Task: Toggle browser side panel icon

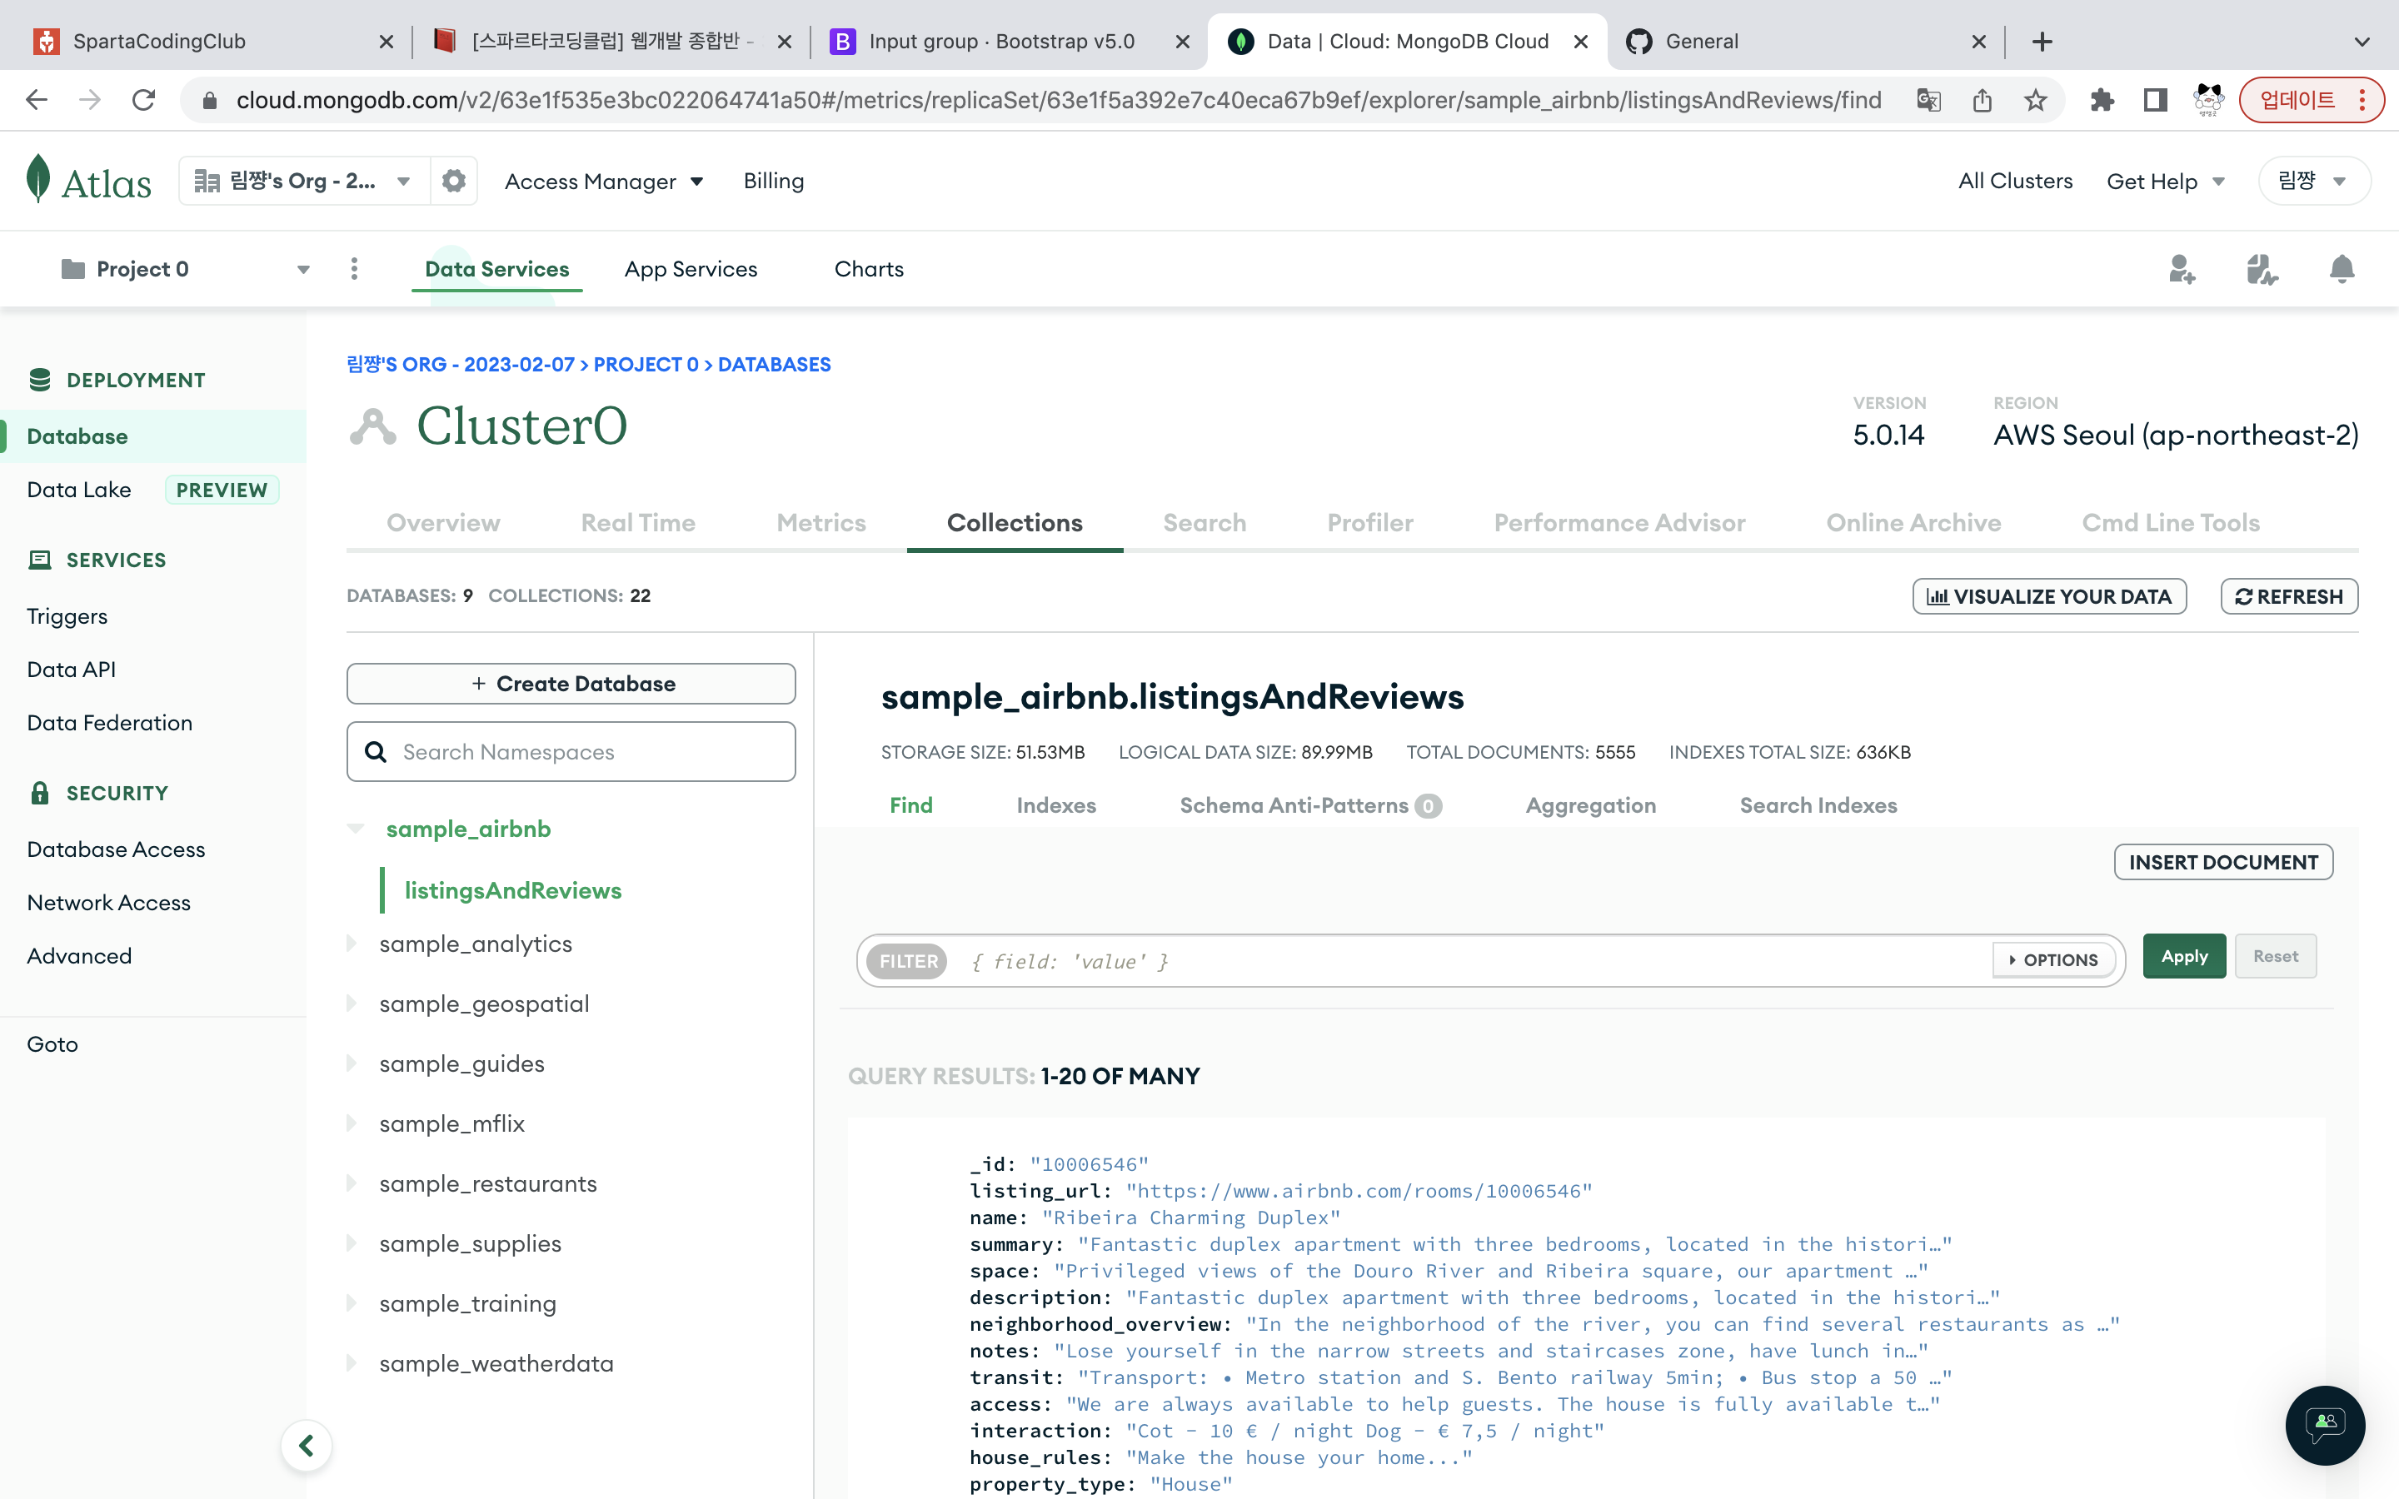Action: click(x=2155, y=100)
